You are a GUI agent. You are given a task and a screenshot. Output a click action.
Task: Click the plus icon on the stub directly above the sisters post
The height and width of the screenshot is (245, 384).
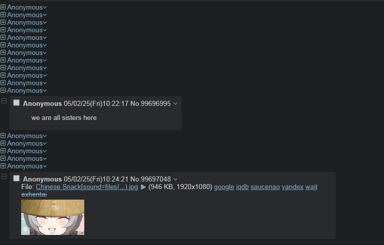pyautogui.click(x=3, y=91)
